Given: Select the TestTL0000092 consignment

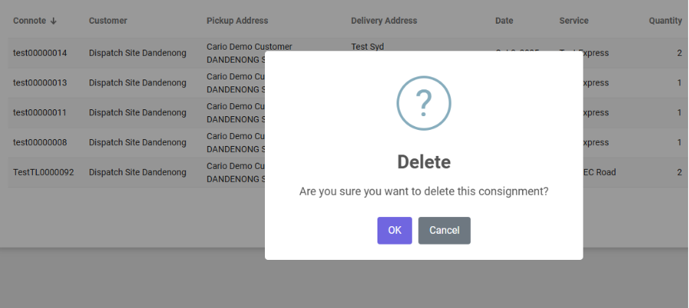Looking at the screenshot, I should click(44, 173).
